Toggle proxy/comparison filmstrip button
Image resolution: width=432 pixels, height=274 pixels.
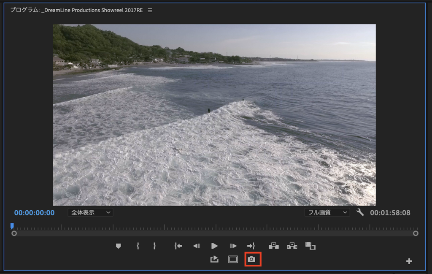tap(310, 246)
